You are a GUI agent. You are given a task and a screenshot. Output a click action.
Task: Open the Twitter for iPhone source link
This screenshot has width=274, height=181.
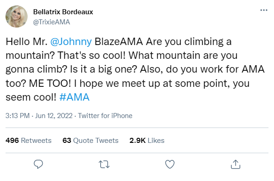click(x=105, y=116)
